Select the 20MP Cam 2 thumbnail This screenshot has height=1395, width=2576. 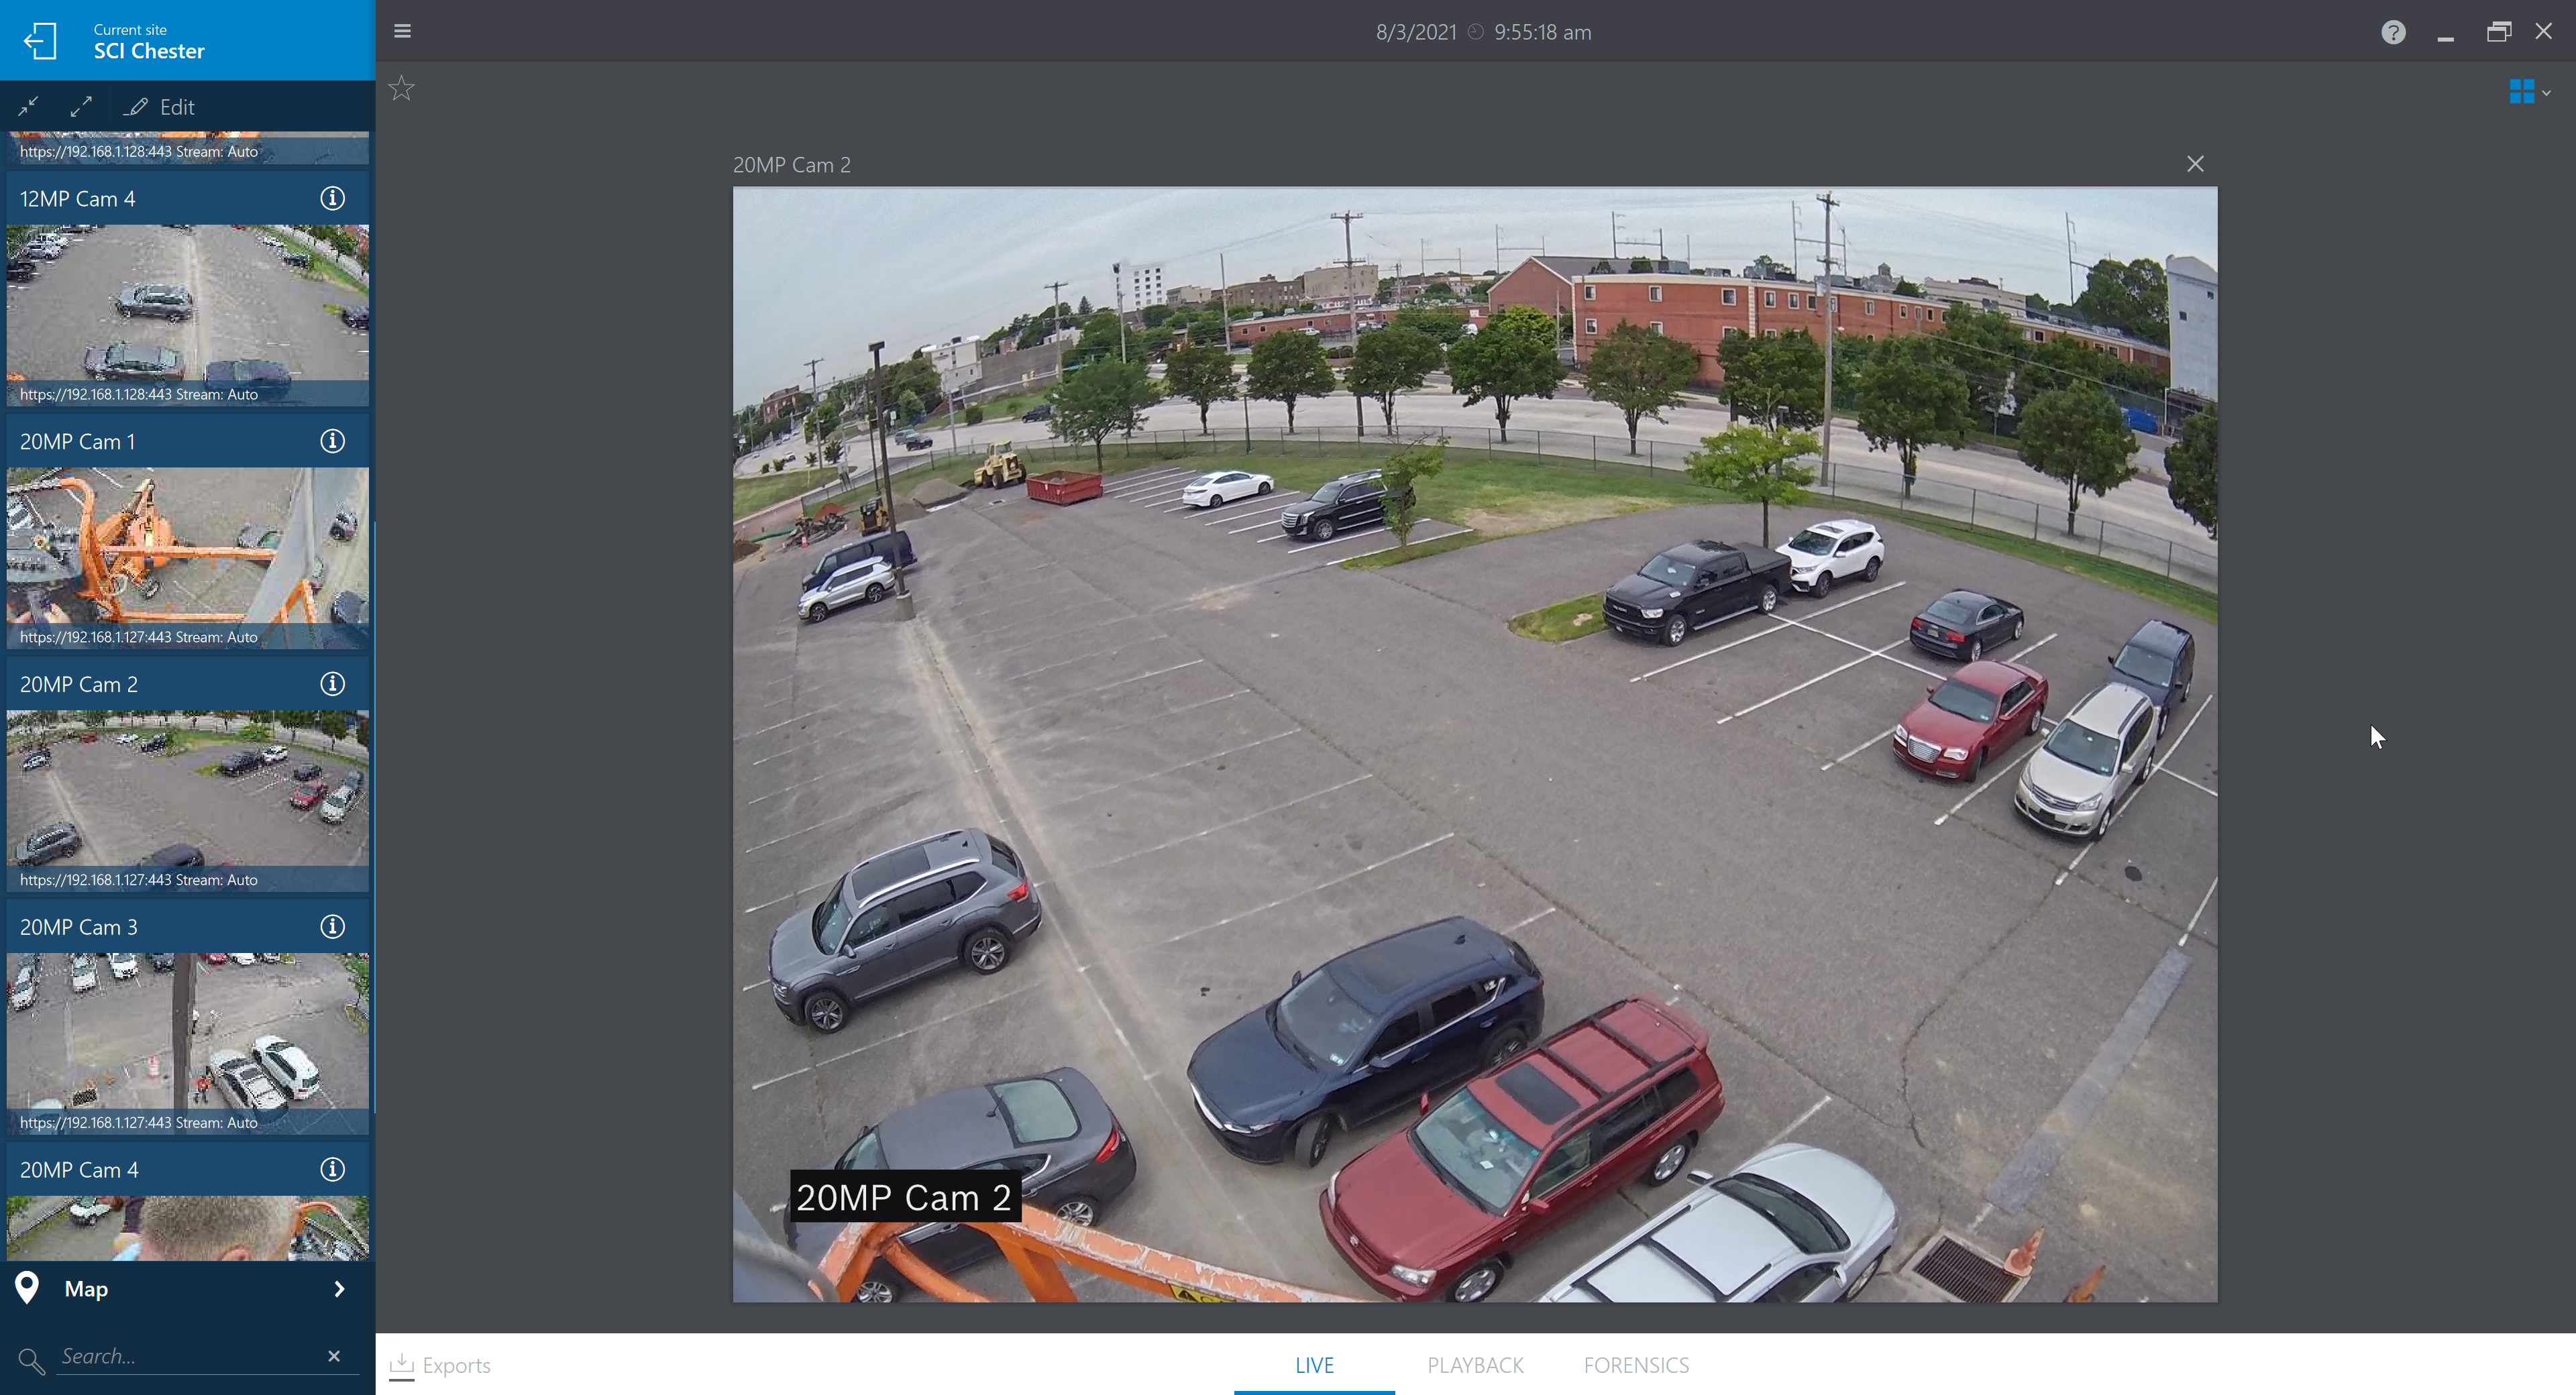(188, 801)
